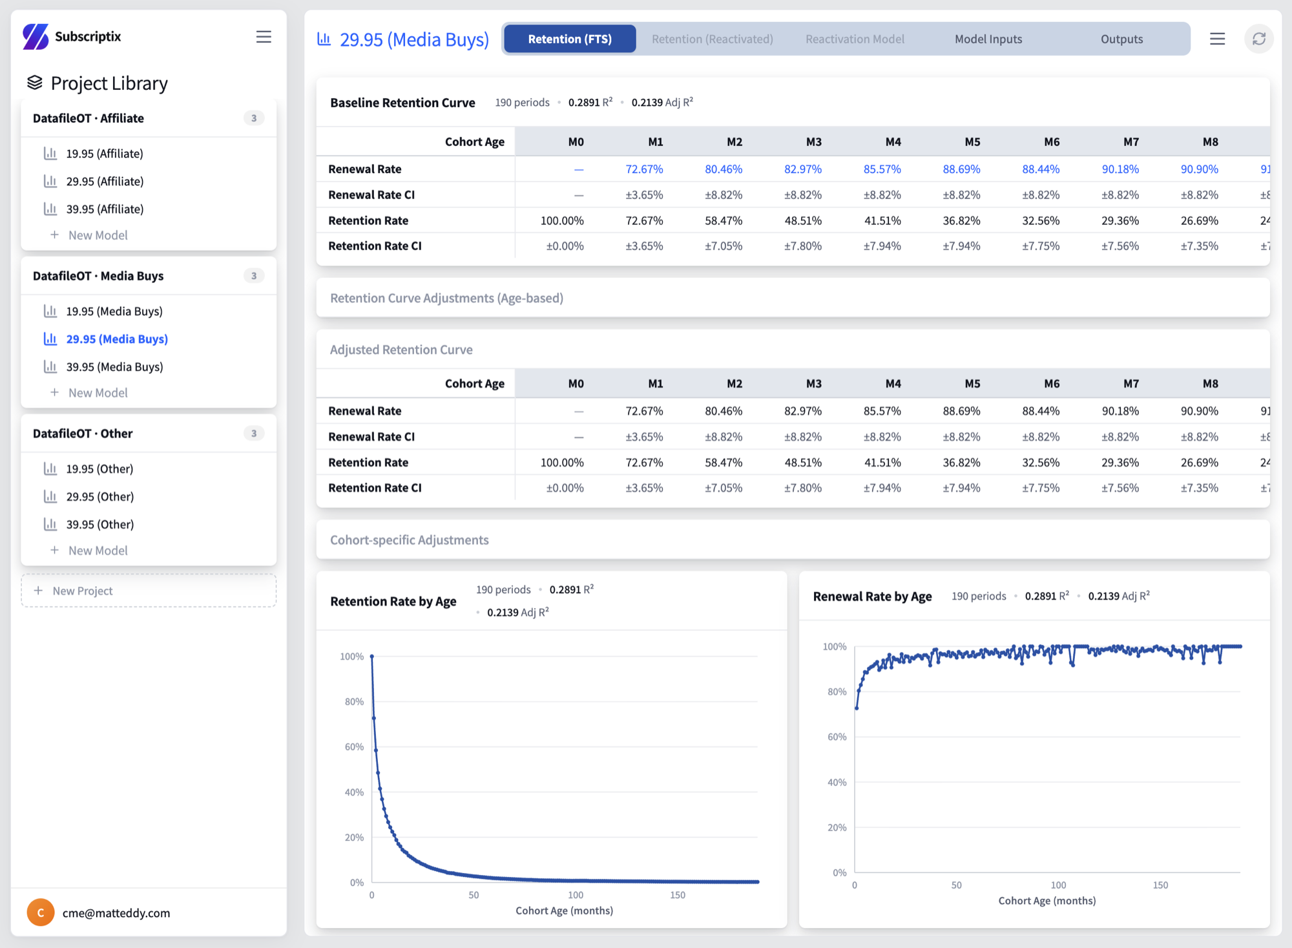This screenshot has width=1292, height=948.
Task: Toggle the sidebar hamburger menu
Action: [264, 37]
